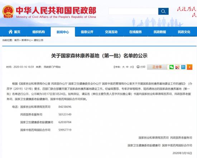Open more share options with orange plus
This screenshot has height=158, width=197.
189,67
